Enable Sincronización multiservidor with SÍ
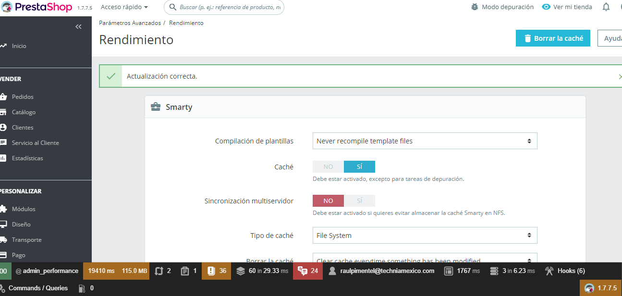Image resolution: width=622 pixels, height=296 pixels. point(359,201)
